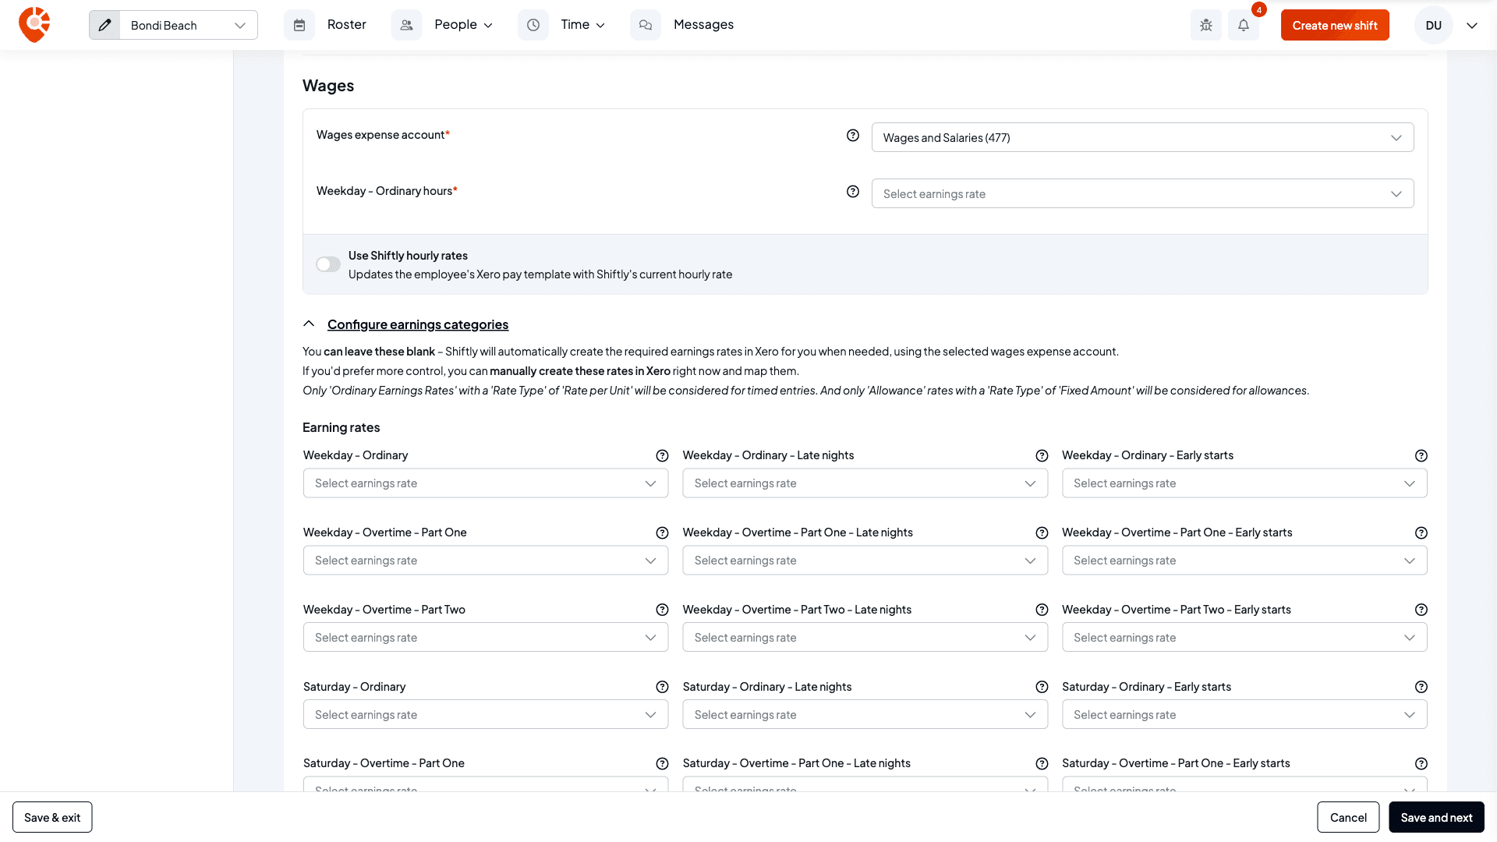Click the Create new shift button
This screenshot has height=842, width=1497.
1335,25
